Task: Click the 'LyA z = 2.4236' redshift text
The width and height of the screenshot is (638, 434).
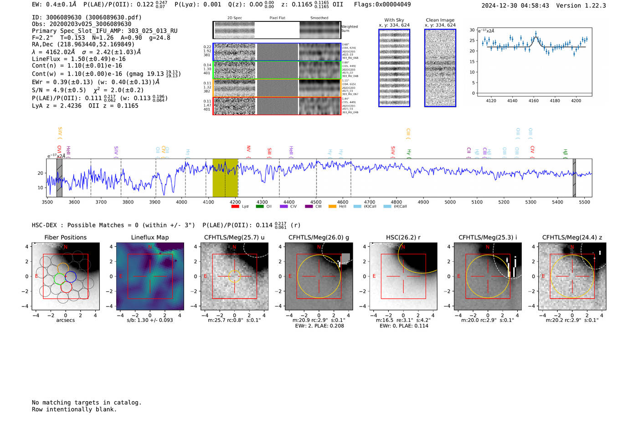Action: click(x=57, y=106)
